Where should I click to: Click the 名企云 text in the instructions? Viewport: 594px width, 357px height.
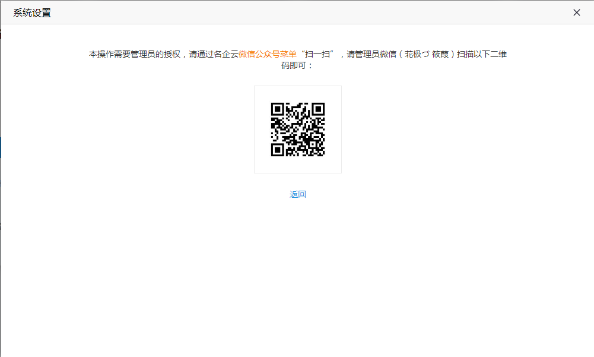(226, 54)
